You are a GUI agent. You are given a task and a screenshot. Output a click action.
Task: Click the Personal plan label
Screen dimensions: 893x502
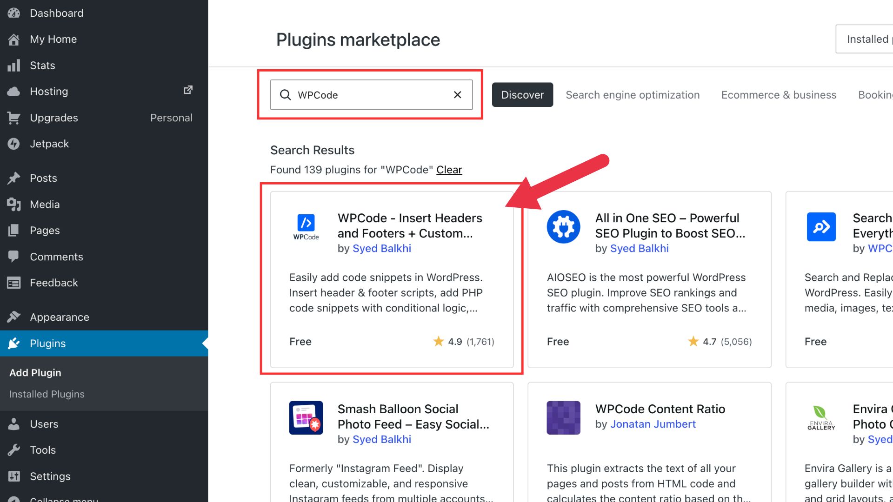click(x=171, y=118)
